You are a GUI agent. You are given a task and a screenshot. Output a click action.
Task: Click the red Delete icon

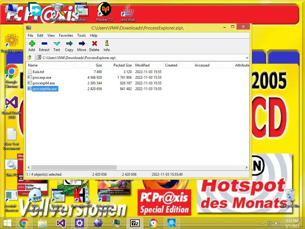pyautogui.click(x=94, y=44)
